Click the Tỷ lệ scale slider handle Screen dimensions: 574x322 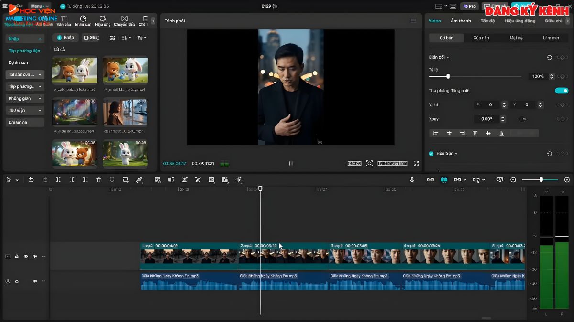tap(448, 76)
